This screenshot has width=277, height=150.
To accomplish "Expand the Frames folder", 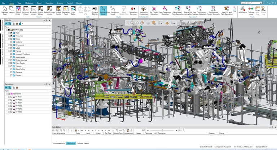I will 9,51.
